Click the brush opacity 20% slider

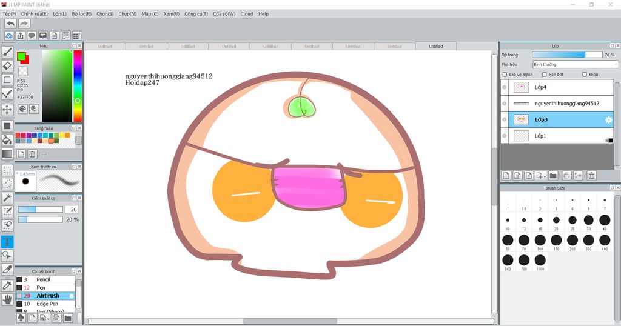[x=41, y=219]
